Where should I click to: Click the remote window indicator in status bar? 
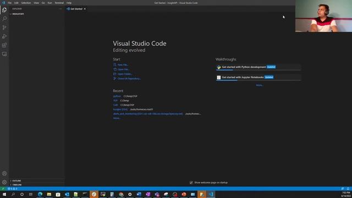pyautogui.click(x=3, y=189)
